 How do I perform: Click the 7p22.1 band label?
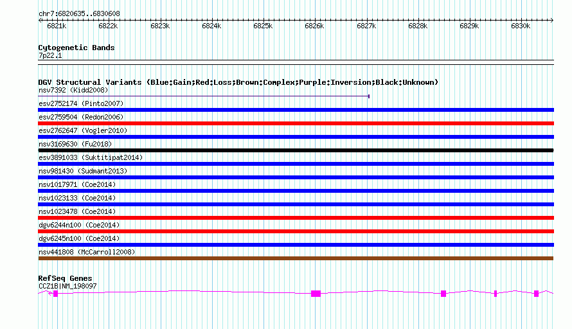(x=50, y=55)
